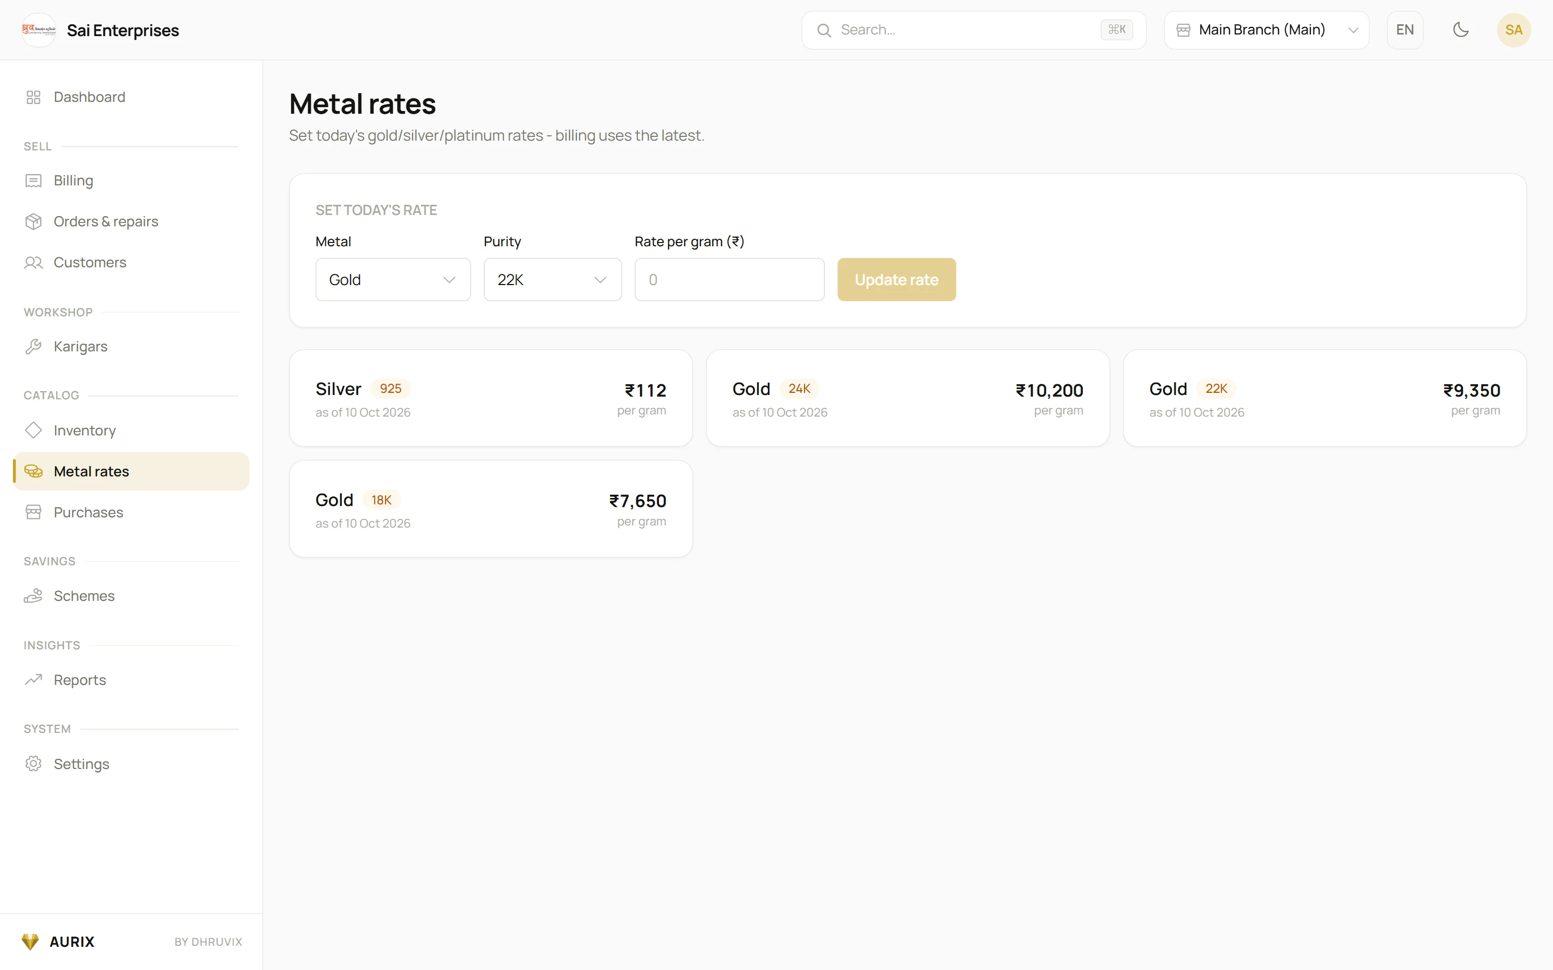Click the Karigars wrench icon
1553x970 pixels.
33,347
